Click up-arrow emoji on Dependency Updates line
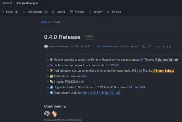 click(x=51, y=93)
